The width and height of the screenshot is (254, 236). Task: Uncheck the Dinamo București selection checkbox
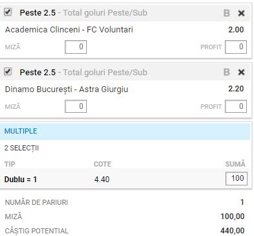pos(8,71)
